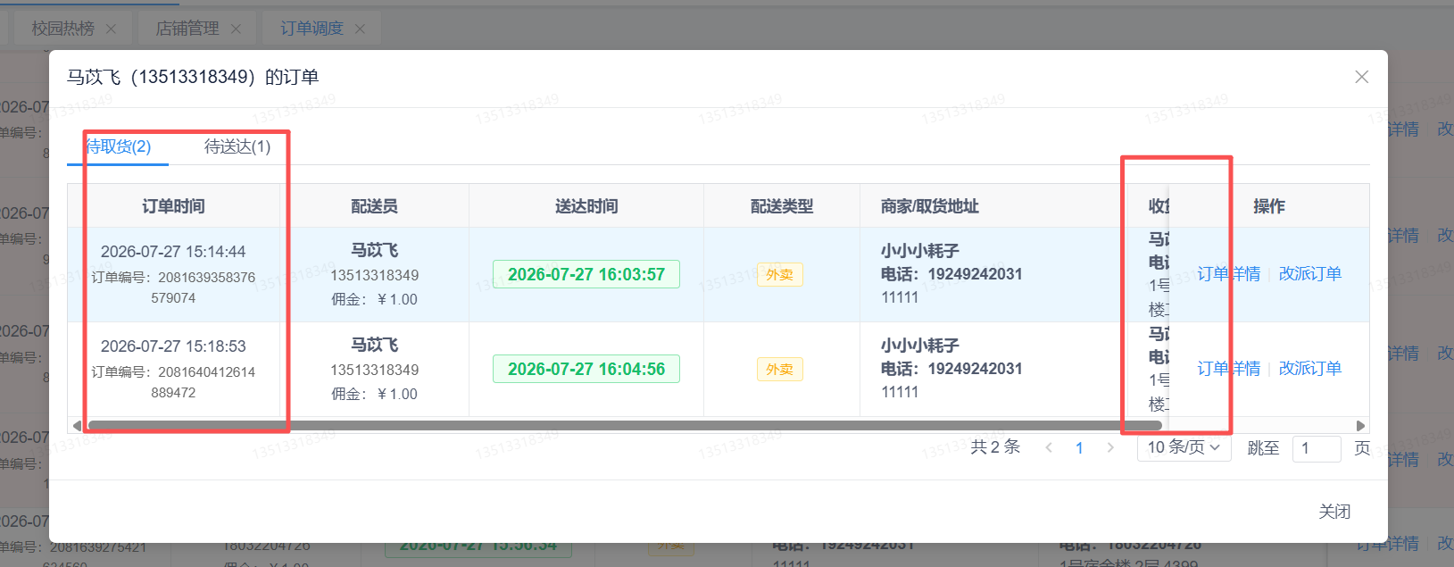Click the horizontal scrollbar thumb under table
1454x567 pixels.
625,426
